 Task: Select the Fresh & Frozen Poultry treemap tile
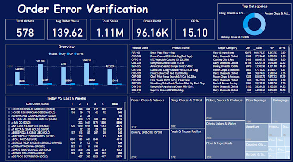click(x=187, y=144)
